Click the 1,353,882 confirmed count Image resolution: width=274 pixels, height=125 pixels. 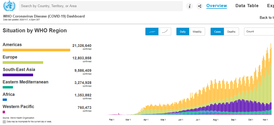coord(83,95)
